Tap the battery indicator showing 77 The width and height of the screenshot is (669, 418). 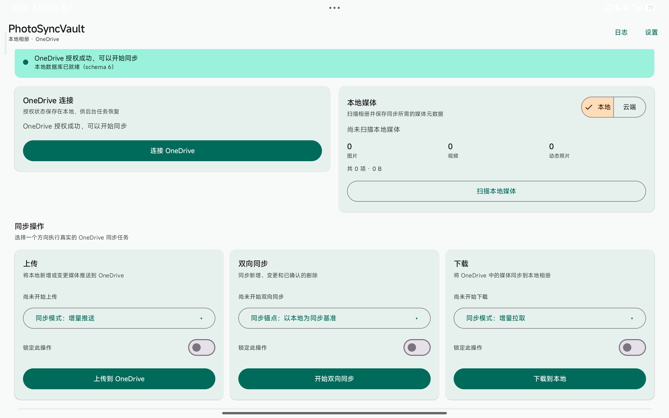click(650, 8)
